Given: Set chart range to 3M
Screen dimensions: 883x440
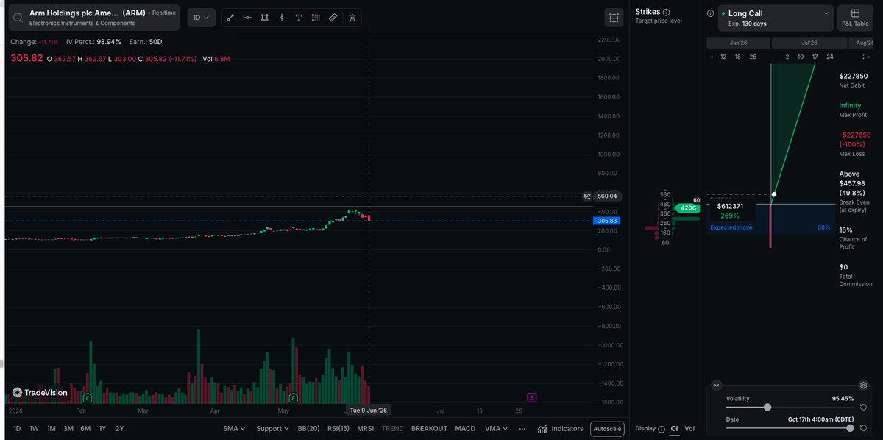Looking at the screenshot, I should click(x=68, y=429).
